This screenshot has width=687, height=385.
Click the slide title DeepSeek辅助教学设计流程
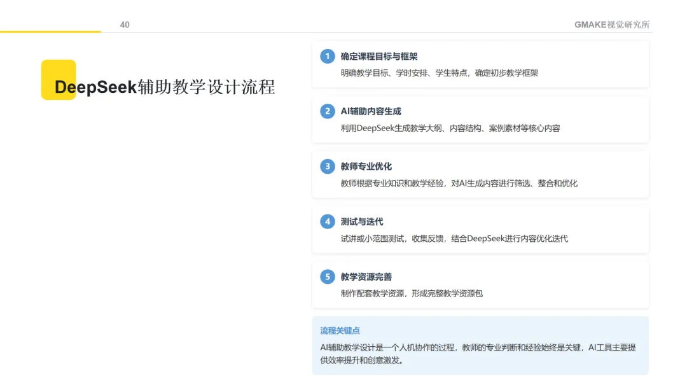click(165, 87)
